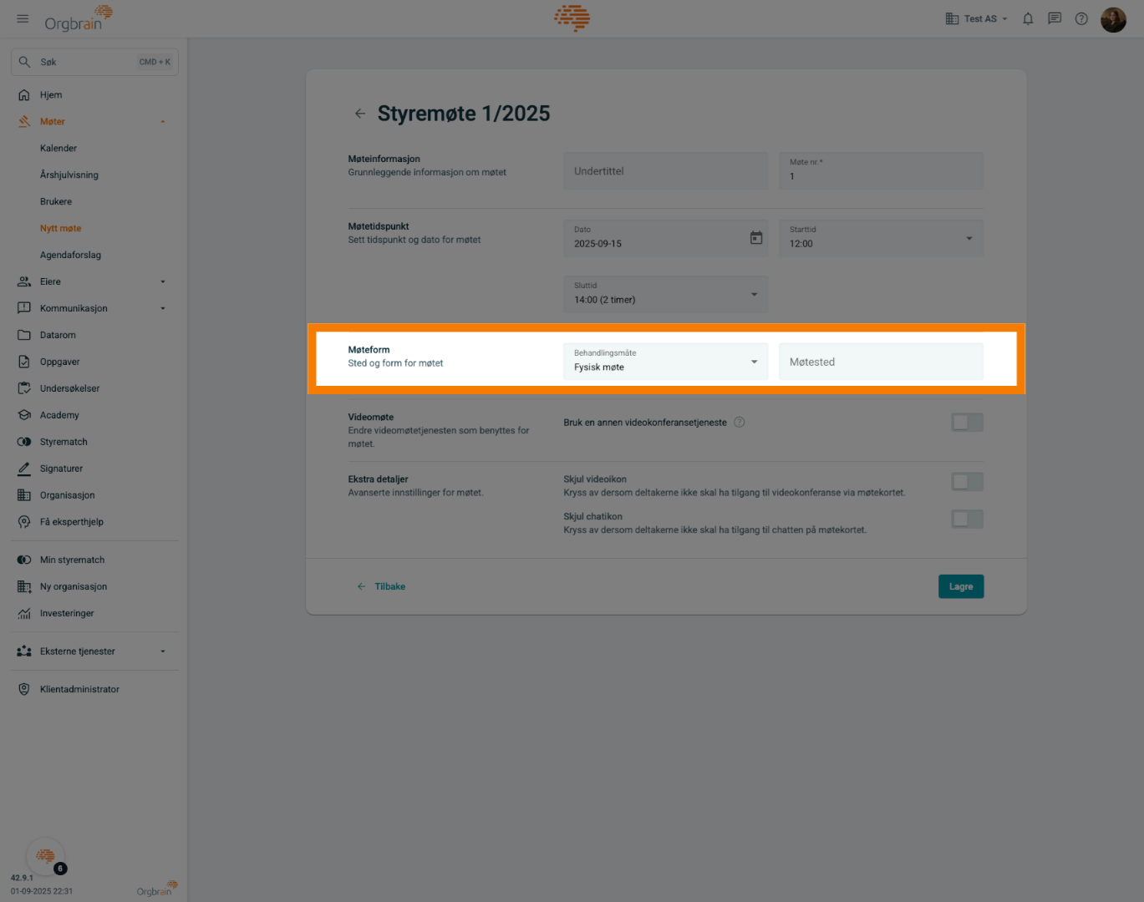
Task: Select Nytt møte in the sidebar
Action: pyautogui.click(x=61, y=229)
